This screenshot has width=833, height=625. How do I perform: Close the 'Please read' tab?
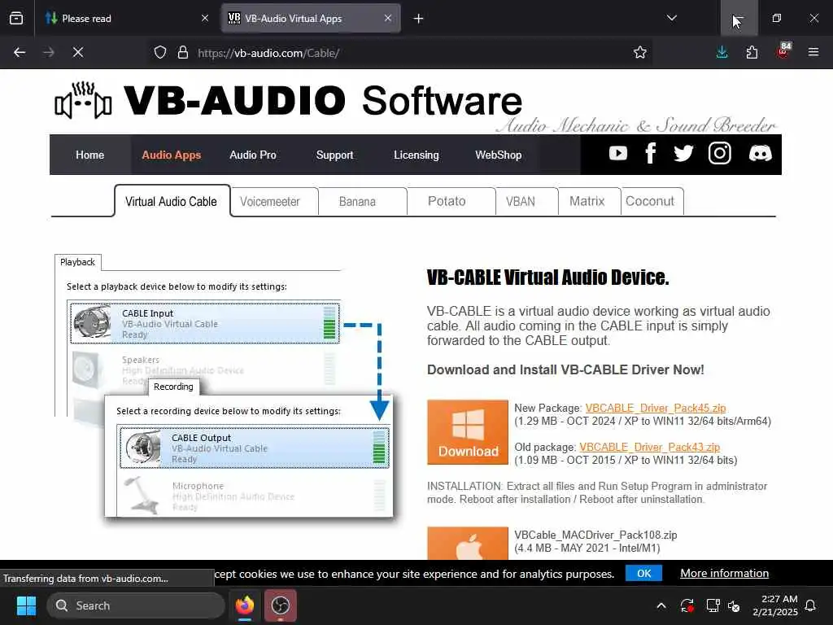coord(204,18)
